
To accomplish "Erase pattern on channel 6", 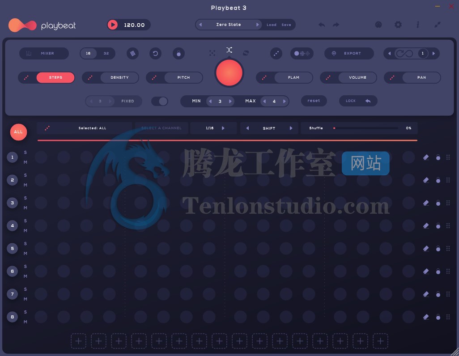I will pos(426,271).
